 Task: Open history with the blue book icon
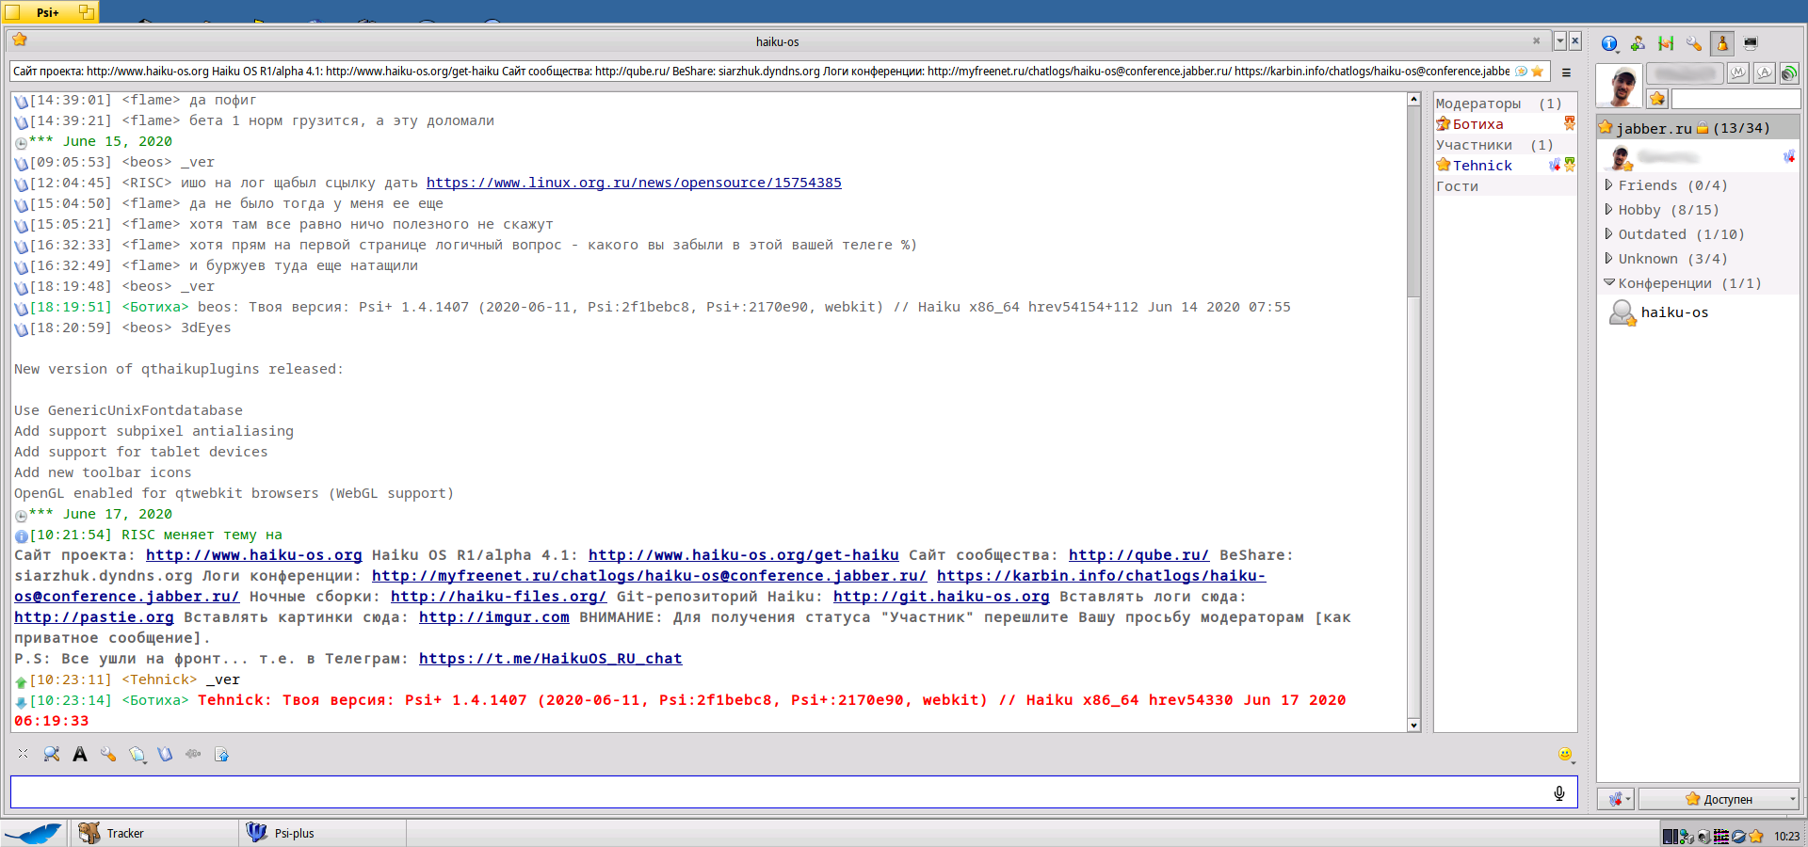(x=166, y=754)
